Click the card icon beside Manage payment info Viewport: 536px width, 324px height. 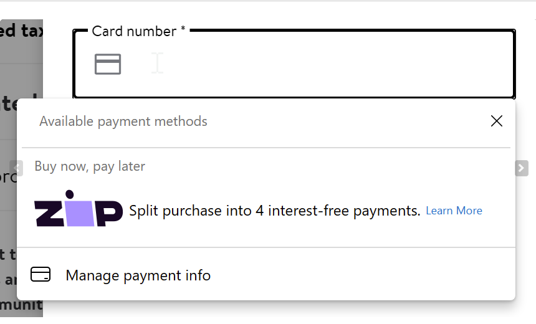click(41, 275)
